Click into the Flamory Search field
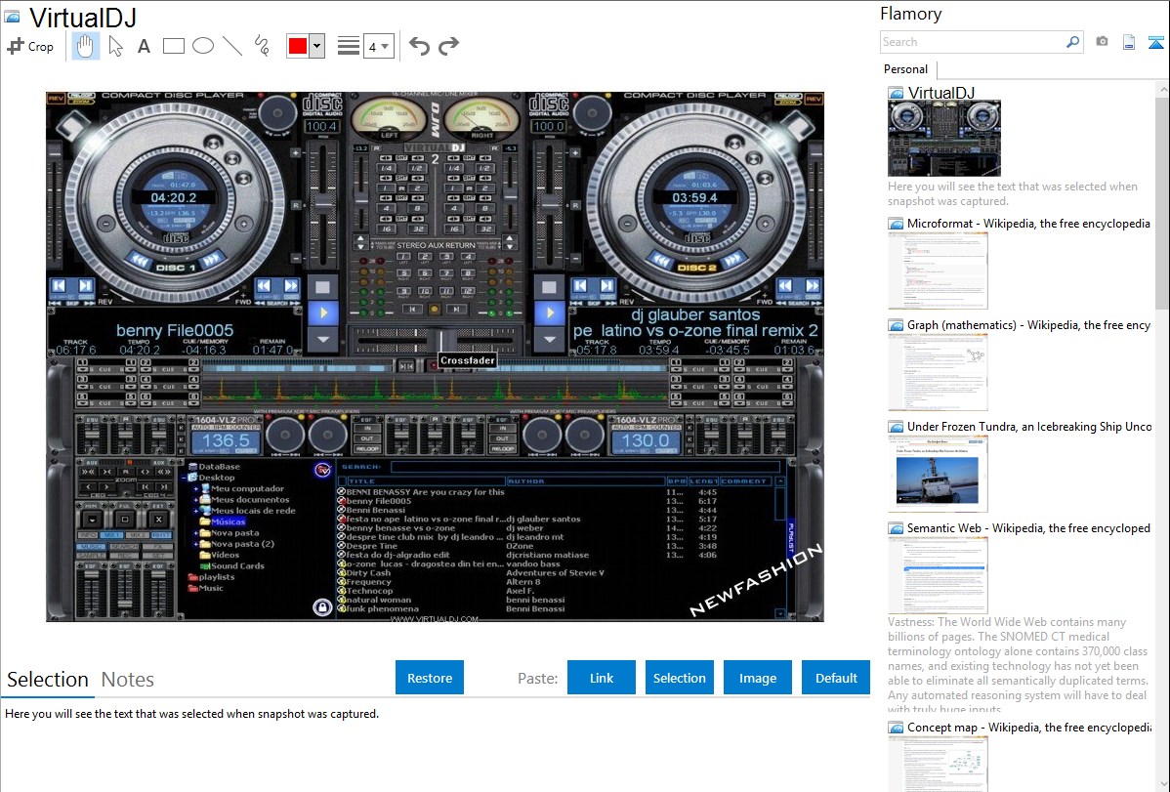1170x792 pixels. pyautogui.click(x=973, y=42)
